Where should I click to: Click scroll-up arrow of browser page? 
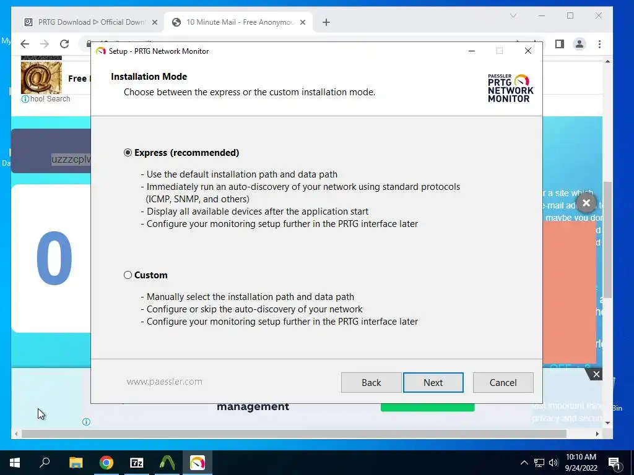coord(607,61)
